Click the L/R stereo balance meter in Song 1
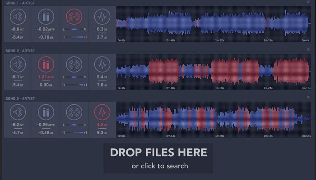The image size is (316, 180). pos(74,33)
